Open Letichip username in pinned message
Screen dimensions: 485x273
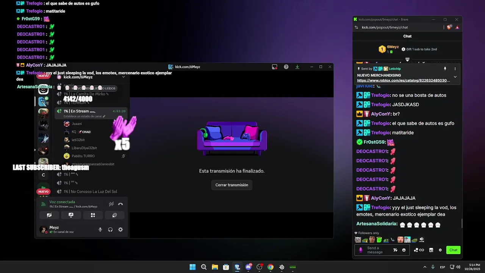[394, 69]
